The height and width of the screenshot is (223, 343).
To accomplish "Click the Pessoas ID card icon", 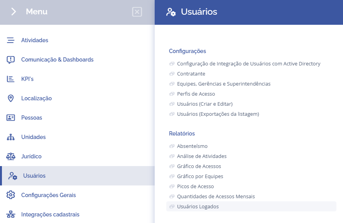I will (10, 118).
